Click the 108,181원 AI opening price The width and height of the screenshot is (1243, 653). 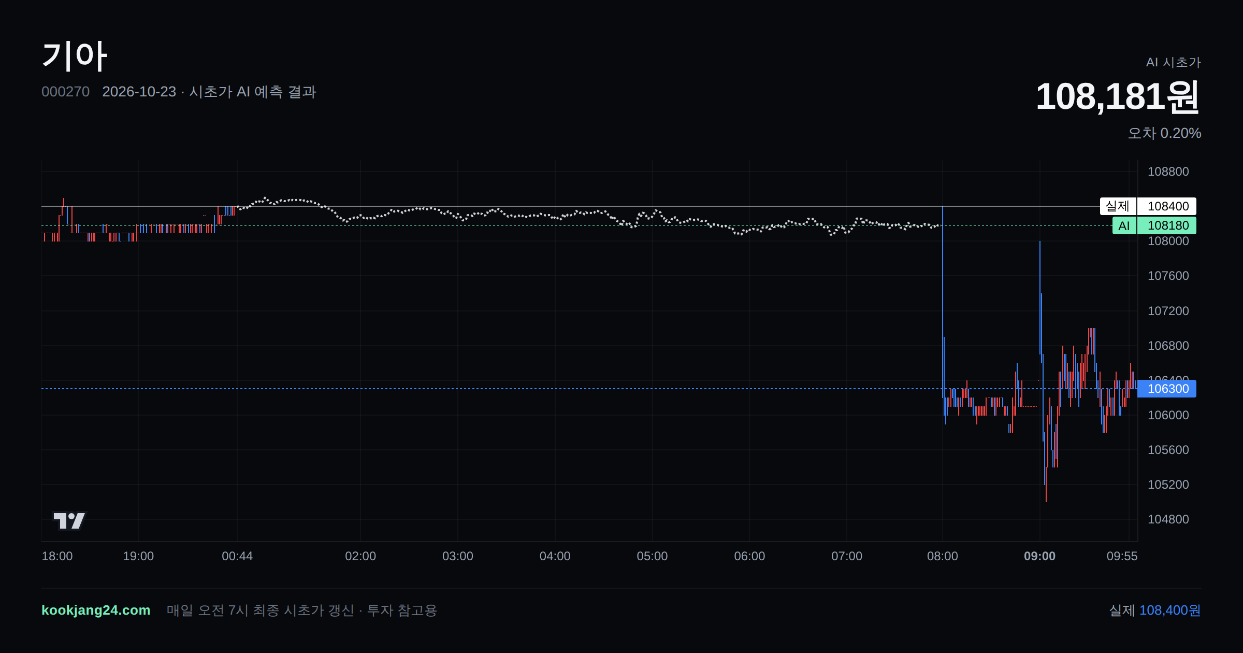(x=1118, y=97)
